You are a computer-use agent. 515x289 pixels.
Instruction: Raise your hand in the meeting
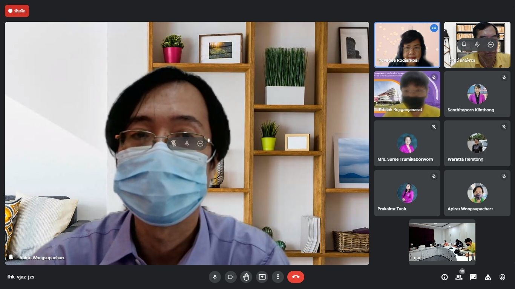coord(246,277)
